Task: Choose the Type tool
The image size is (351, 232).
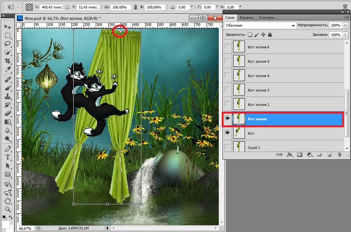Action: tap(8, 157)
